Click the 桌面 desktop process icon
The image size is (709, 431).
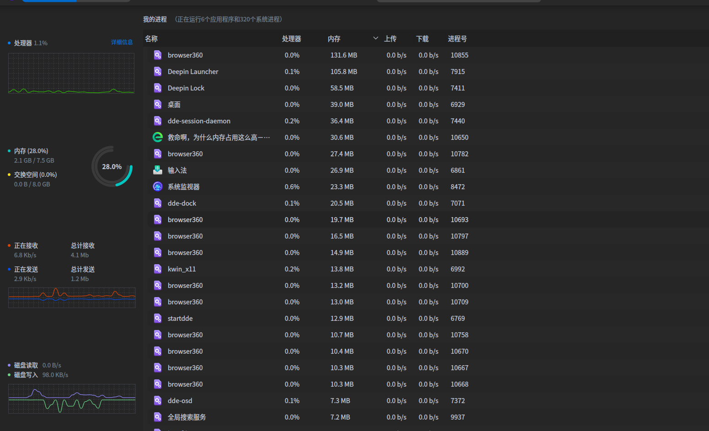(157, 105)
